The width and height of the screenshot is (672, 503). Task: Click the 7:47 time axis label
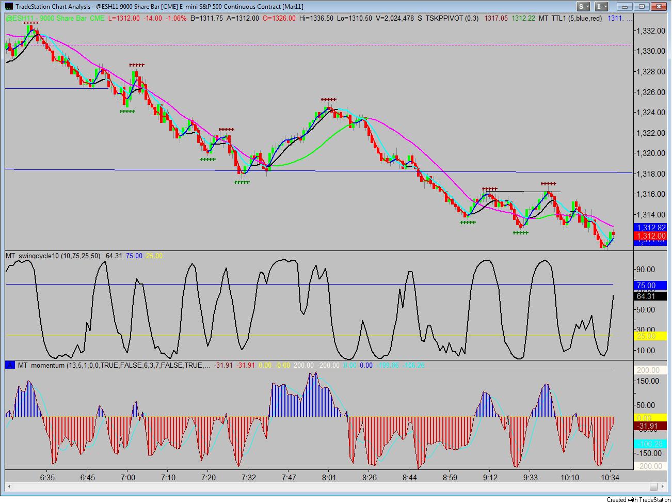pos(289,478)
